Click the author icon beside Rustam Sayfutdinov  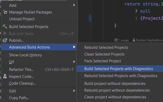134,40
